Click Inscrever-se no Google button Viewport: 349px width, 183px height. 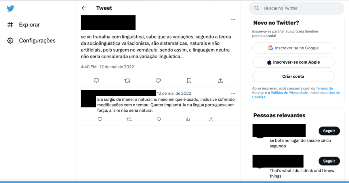[x=293, y=48]
